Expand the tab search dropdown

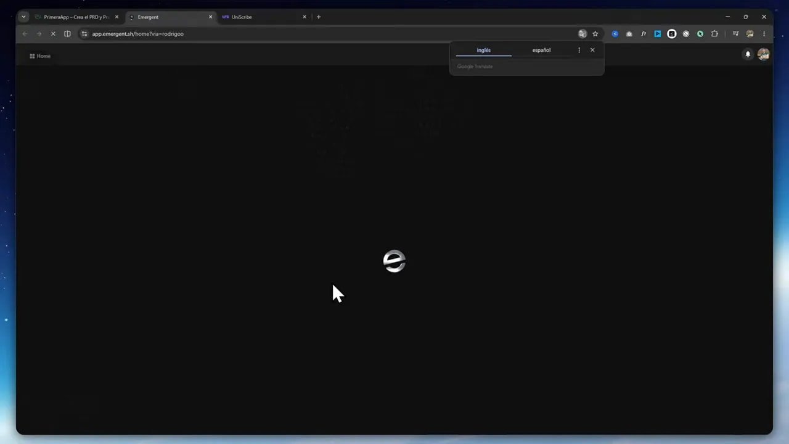pos(23,17)
